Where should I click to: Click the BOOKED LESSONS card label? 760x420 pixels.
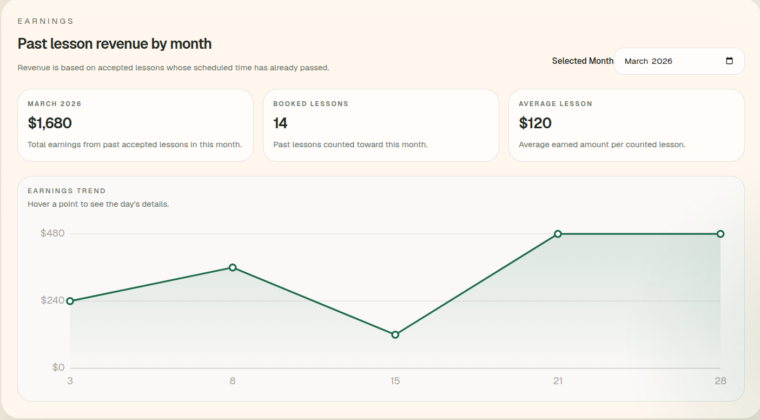pos(311,104)
